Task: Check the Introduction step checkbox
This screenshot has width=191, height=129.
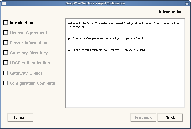Action: (6, 23)
